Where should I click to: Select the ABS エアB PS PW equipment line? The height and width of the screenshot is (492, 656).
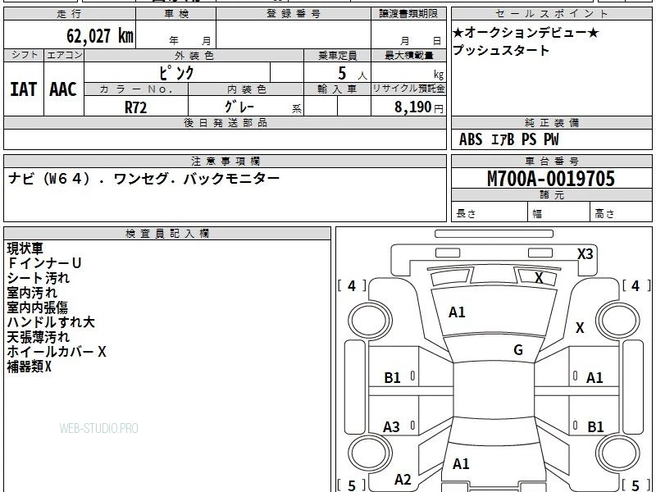508,139
